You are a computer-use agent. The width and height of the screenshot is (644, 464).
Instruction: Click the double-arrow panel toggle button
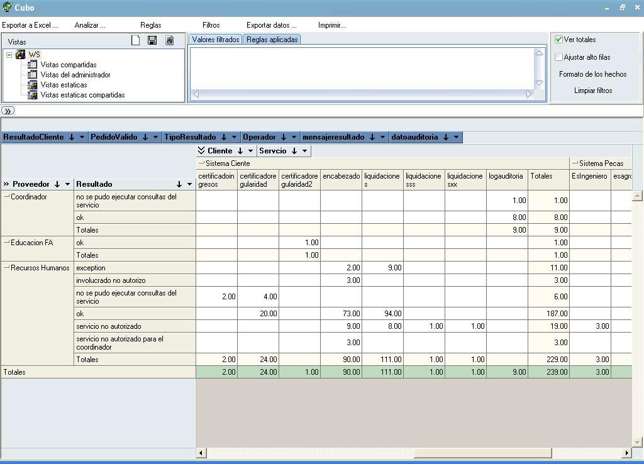8,111
